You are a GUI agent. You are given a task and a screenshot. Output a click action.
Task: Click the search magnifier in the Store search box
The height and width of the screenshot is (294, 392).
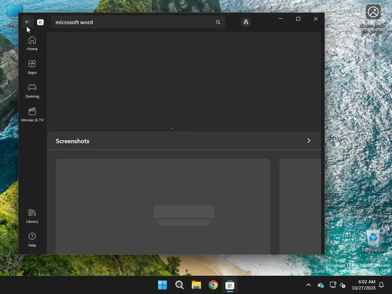218,22
